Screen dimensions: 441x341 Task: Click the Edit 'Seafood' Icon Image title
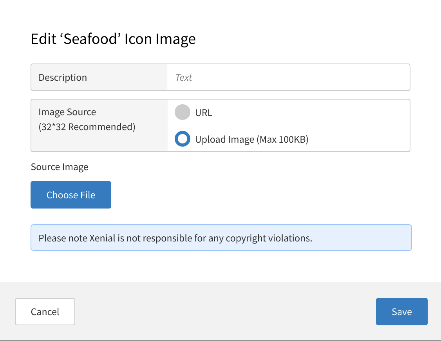(113, 38)
